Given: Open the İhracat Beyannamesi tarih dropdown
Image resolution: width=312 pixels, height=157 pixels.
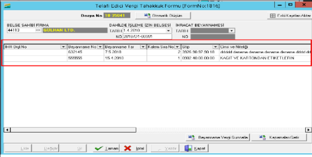Looking at the screenshot, I should (231, 31).
